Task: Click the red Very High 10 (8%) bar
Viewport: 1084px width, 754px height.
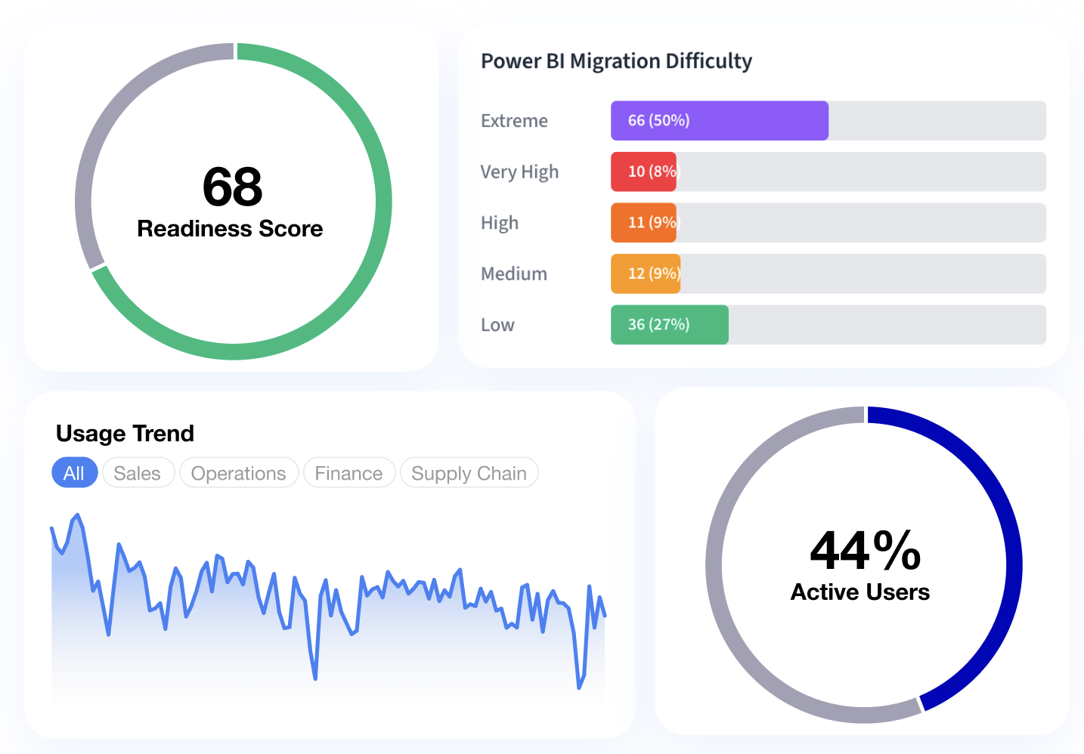Action: click(643, 172)
